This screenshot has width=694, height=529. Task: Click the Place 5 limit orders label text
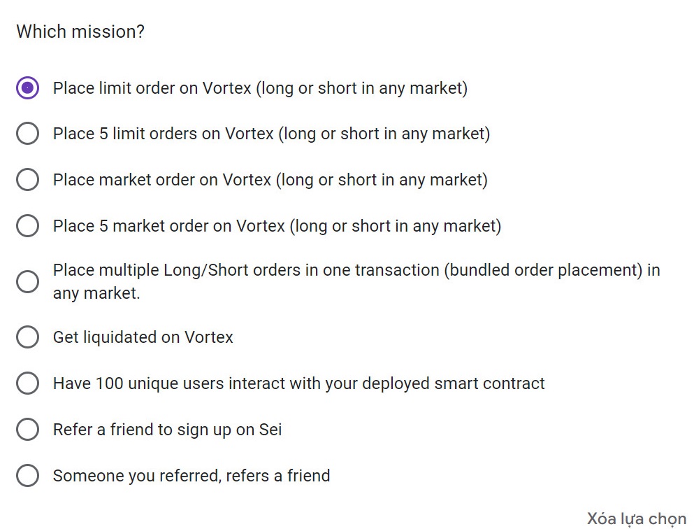click(x=271, y=134)
